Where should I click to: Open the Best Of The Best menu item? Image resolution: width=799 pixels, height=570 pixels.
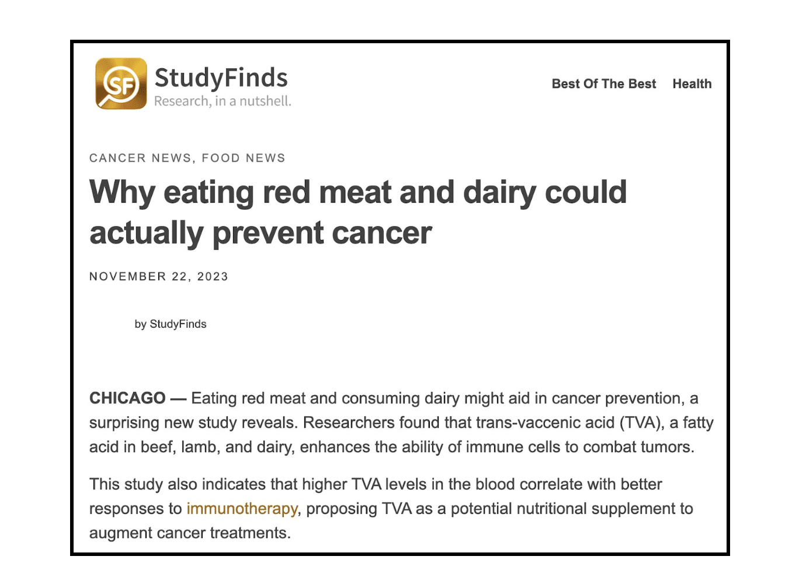click(x=604, y=84)
